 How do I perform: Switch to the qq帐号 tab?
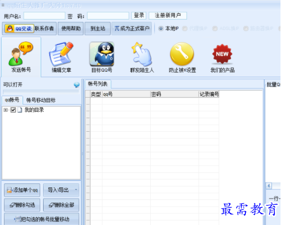point(12,100)
